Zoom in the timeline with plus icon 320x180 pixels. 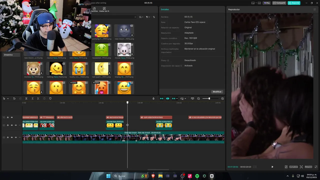222,98
